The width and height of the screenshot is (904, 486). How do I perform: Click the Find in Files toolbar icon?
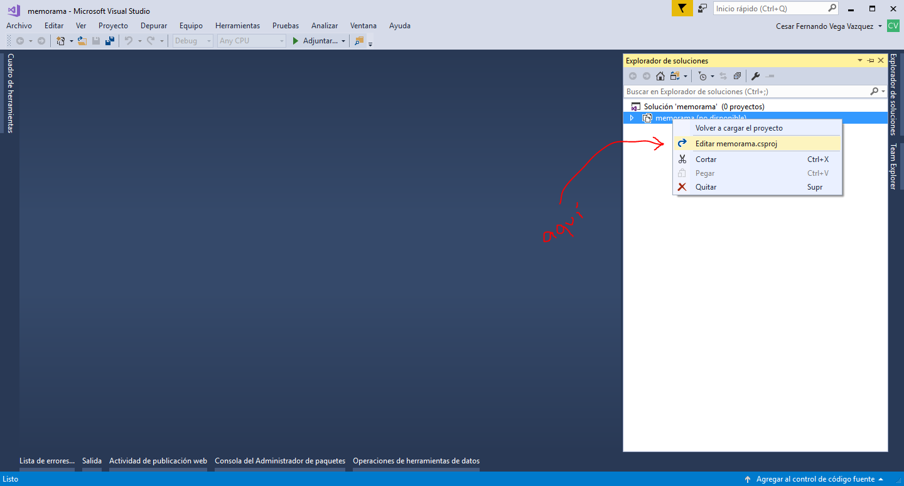point(359,41)
